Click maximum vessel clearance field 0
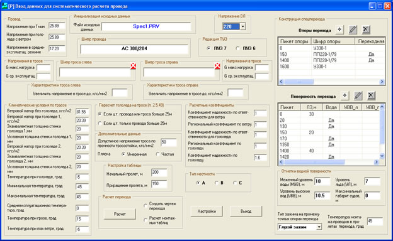Image resolution: width=393 pixels, height=241 pixels. pos(372,196)
